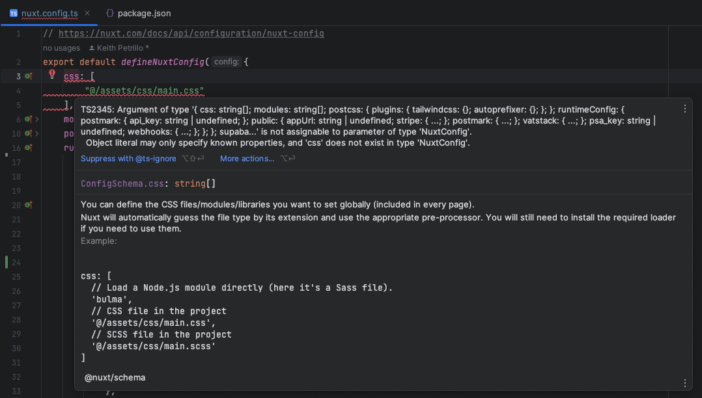
Task: Expand the folded code region at line 10
Action: tap(36, 133)
